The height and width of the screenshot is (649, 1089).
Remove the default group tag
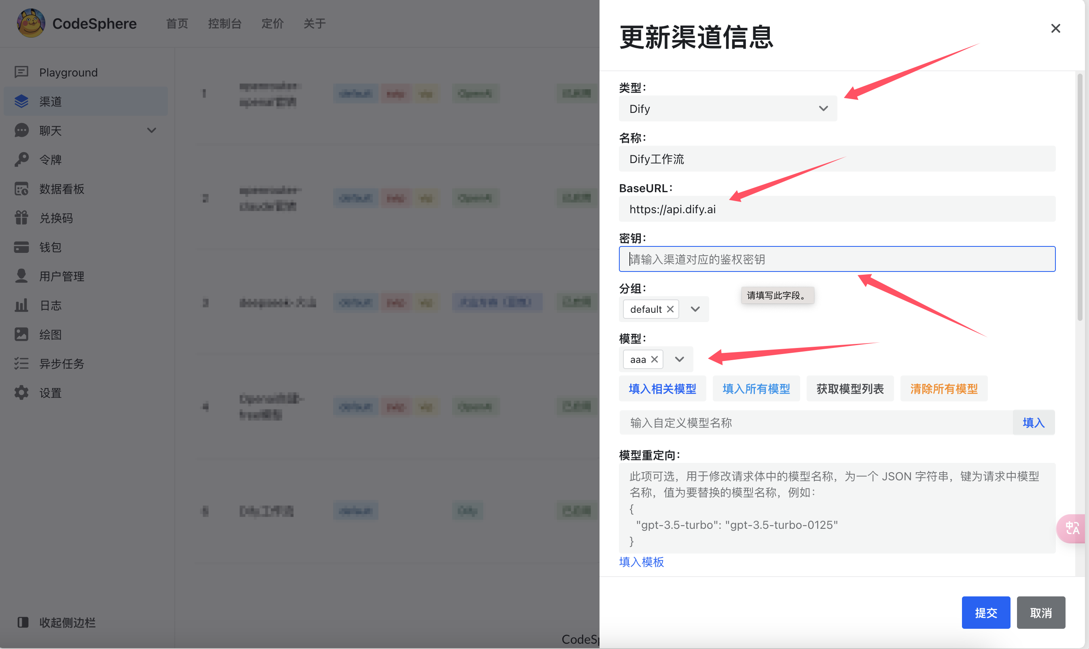670,309
